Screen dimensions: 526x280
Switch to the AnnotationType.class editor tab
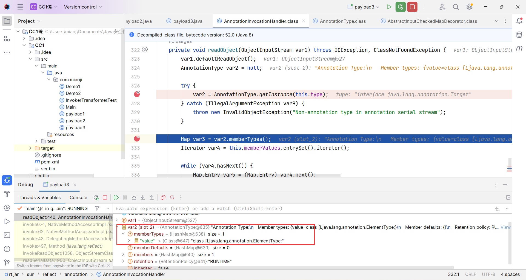[342, 21]
